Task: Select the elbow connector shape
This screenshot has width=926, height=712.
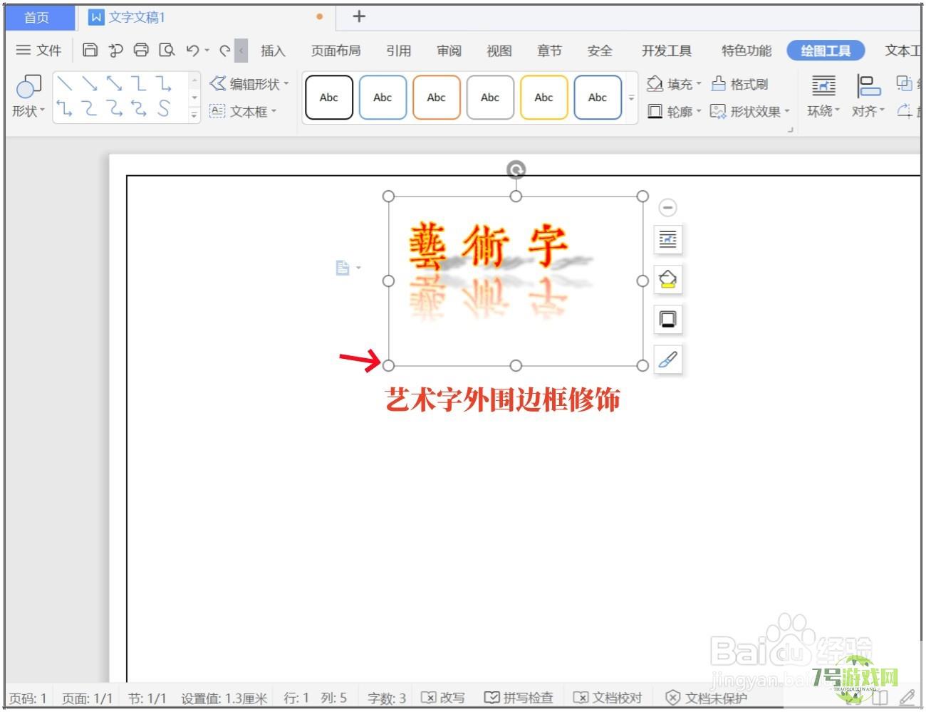Action: [x=139, y=84]
